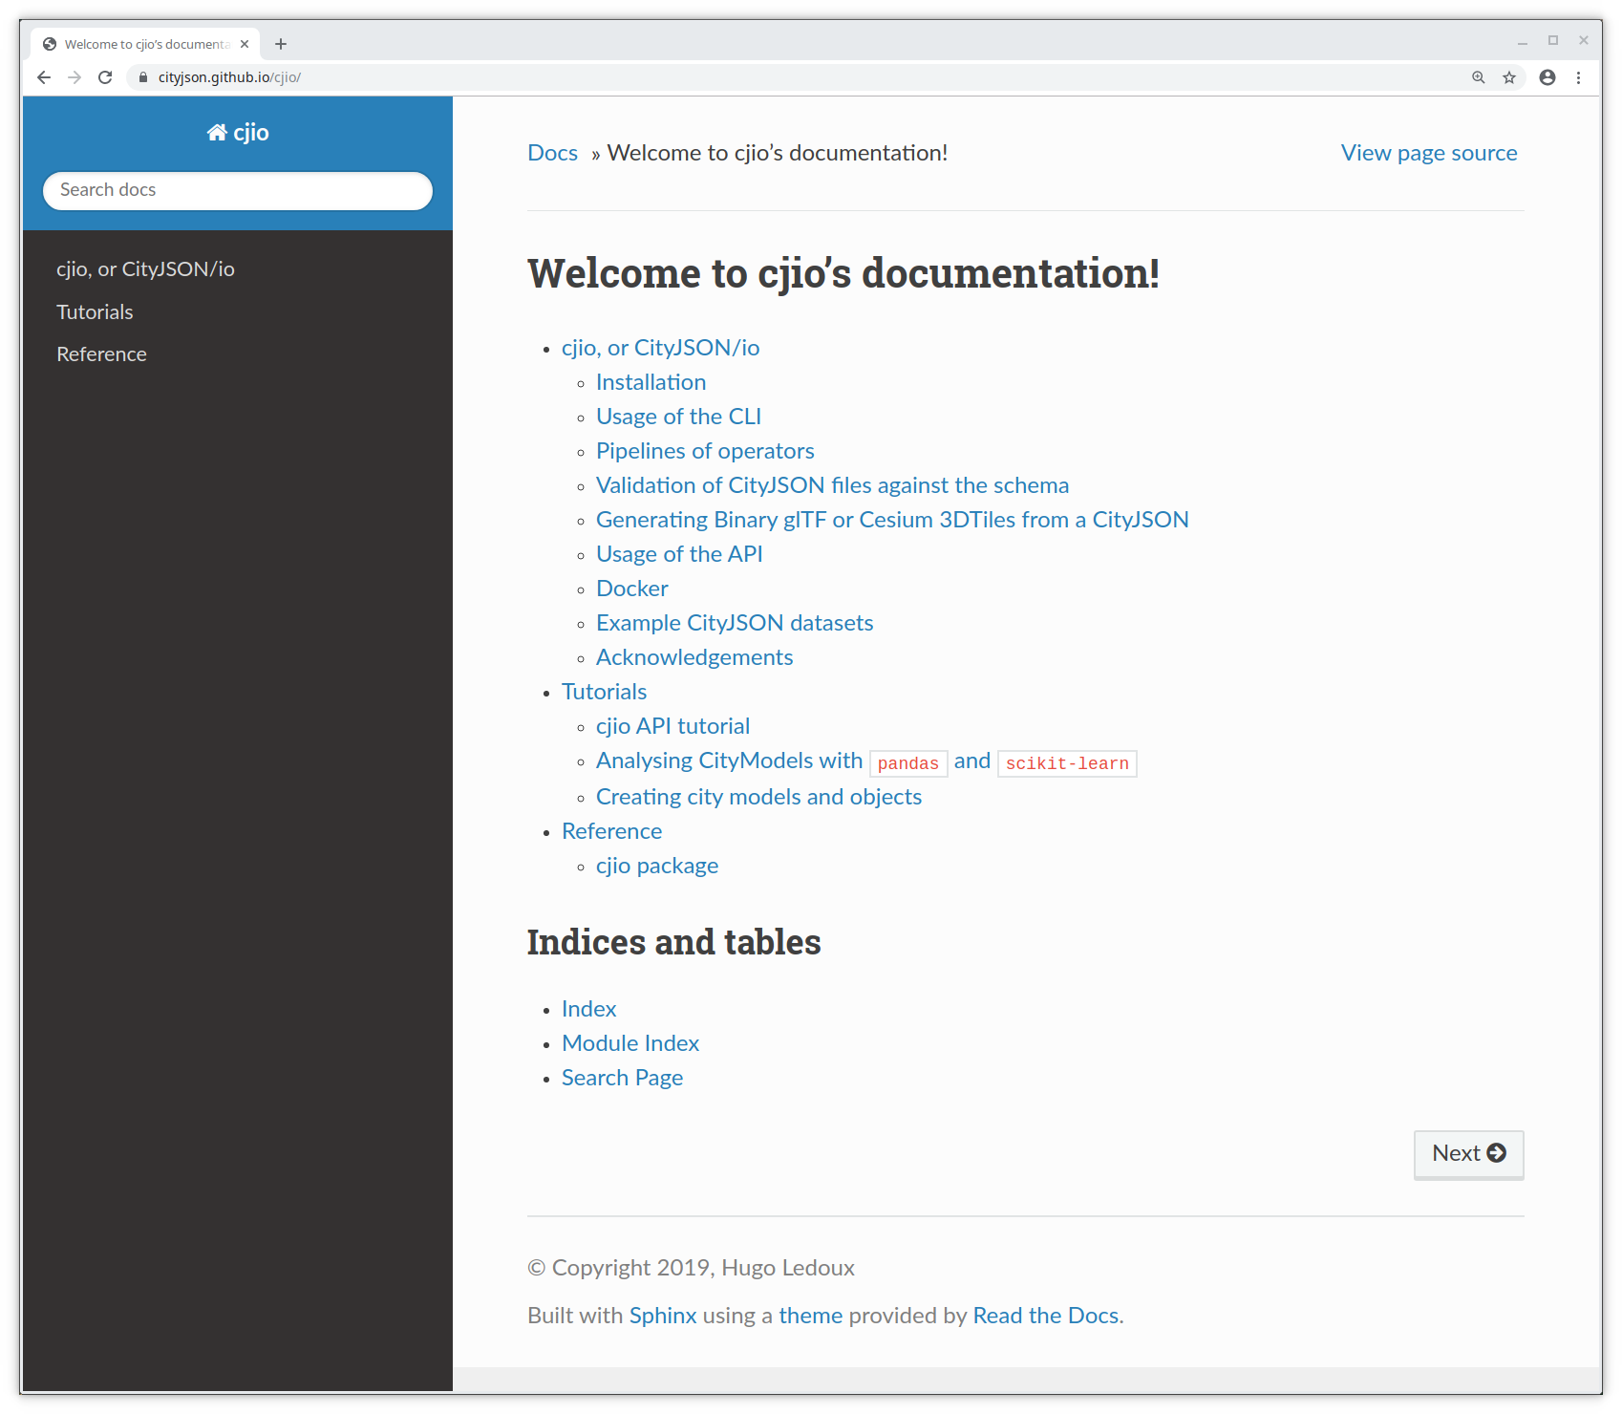1622x1414 pixels.
Task: Open the user profile icon
Action: coord(1547,77)
